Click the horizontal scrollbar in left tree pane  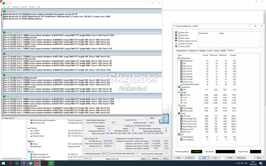tap(13, 159)
